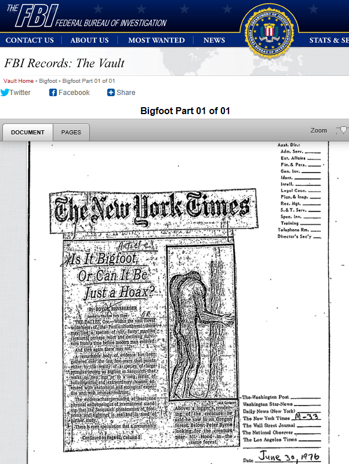
Task: Click the Twitter share link text
Action: (20, 93)
